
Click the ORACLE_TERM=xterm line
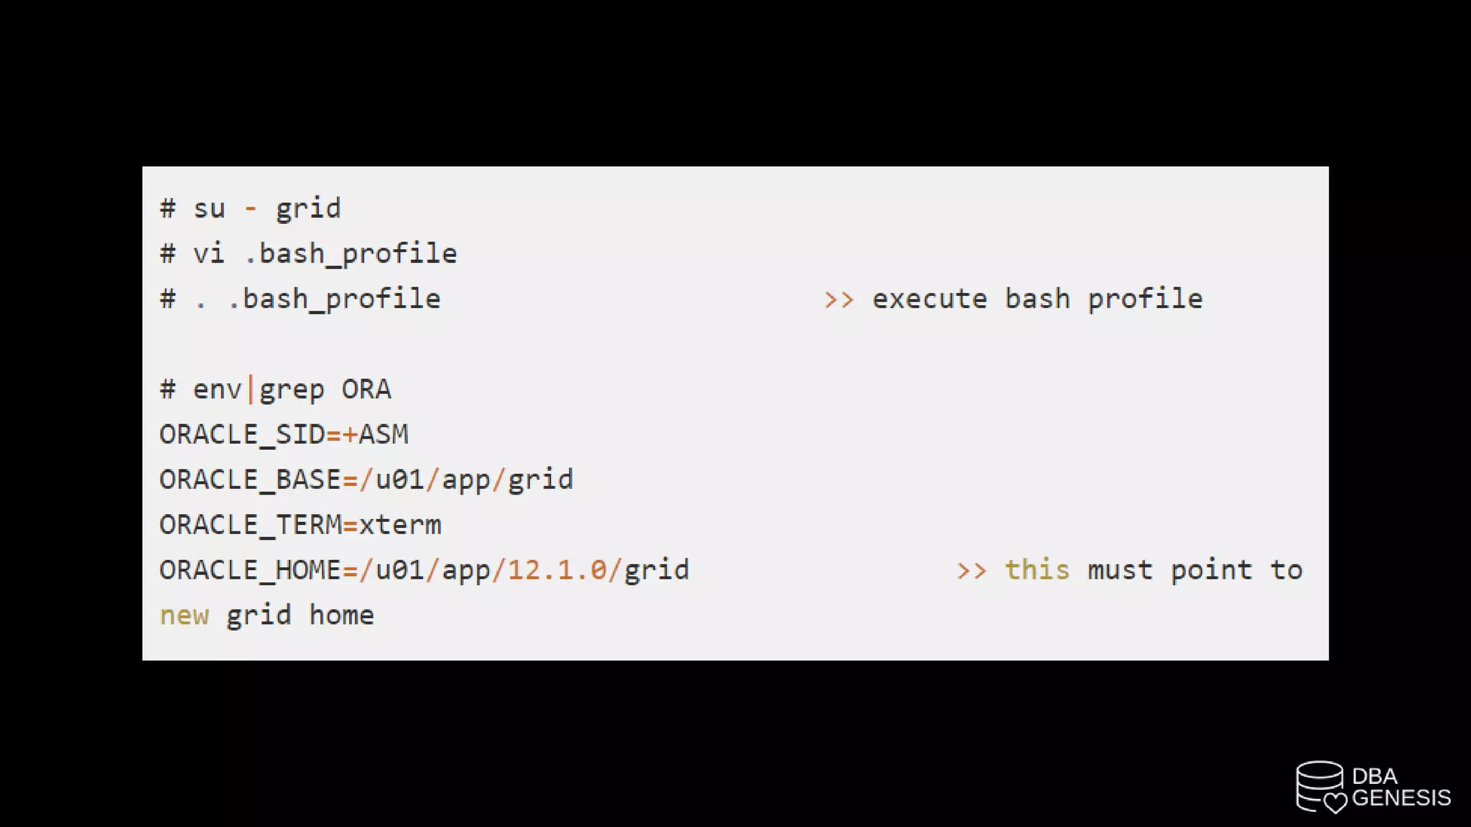point(300,525)
